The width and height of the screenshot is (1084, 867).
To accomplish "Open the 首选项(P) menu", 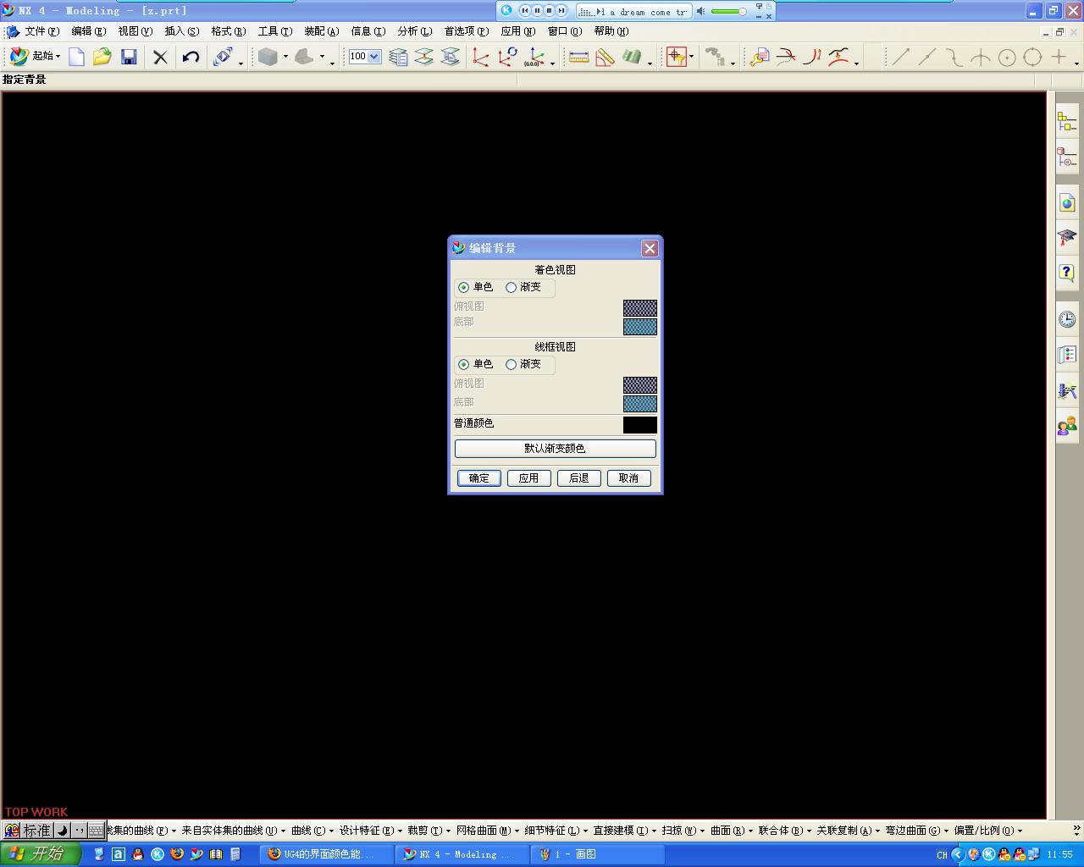I will point(466,31).
